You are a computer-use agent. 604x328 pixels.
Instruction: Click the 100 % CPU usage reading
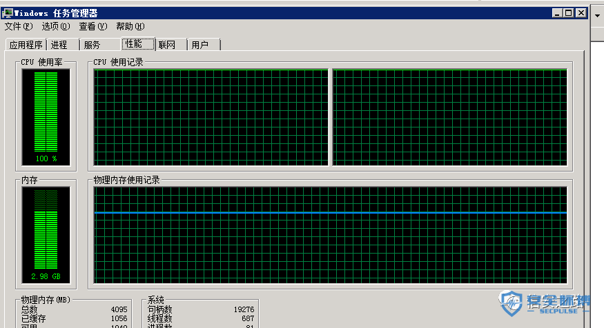(46, 158)
